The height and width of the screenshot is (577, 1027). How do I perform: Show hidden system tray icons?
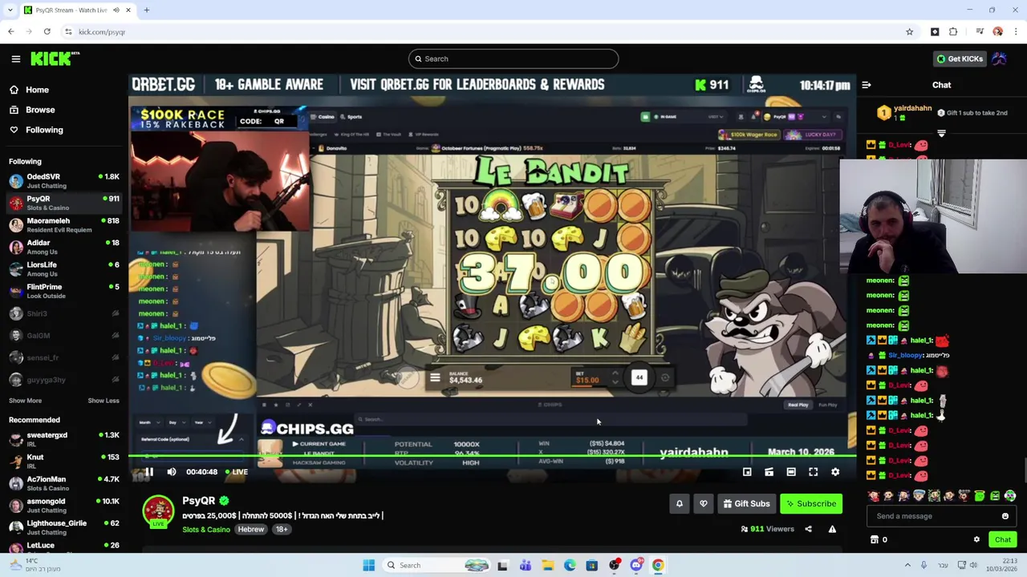[x=907, y=566]
